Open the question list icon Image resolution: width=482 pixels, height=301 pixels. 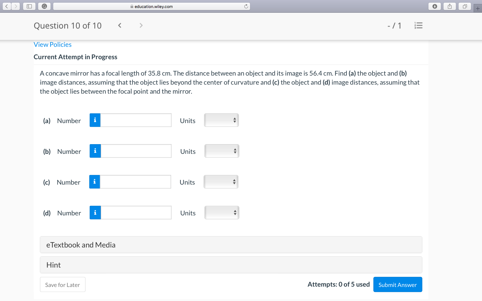pos(418,25)
